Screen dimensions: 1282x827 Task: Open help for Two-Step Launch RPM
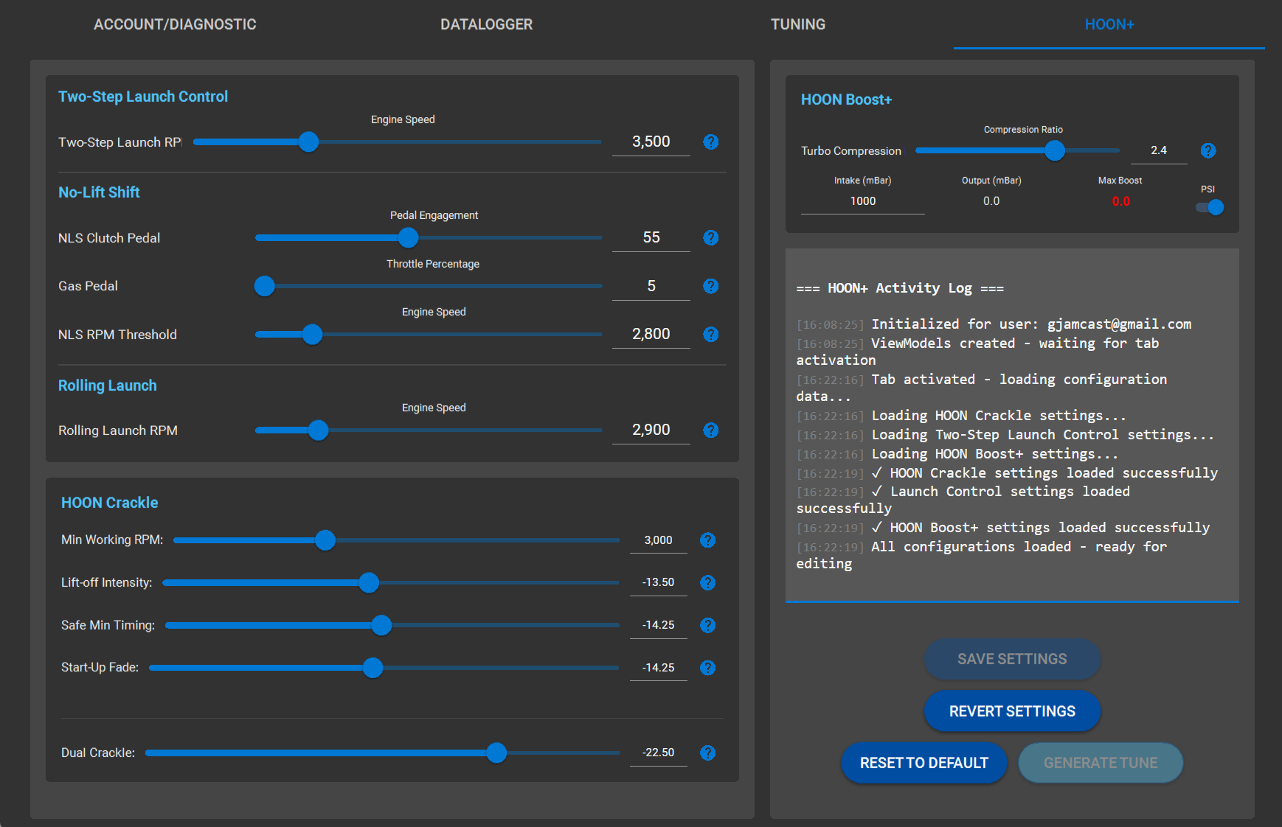click(x=710, y=142)
